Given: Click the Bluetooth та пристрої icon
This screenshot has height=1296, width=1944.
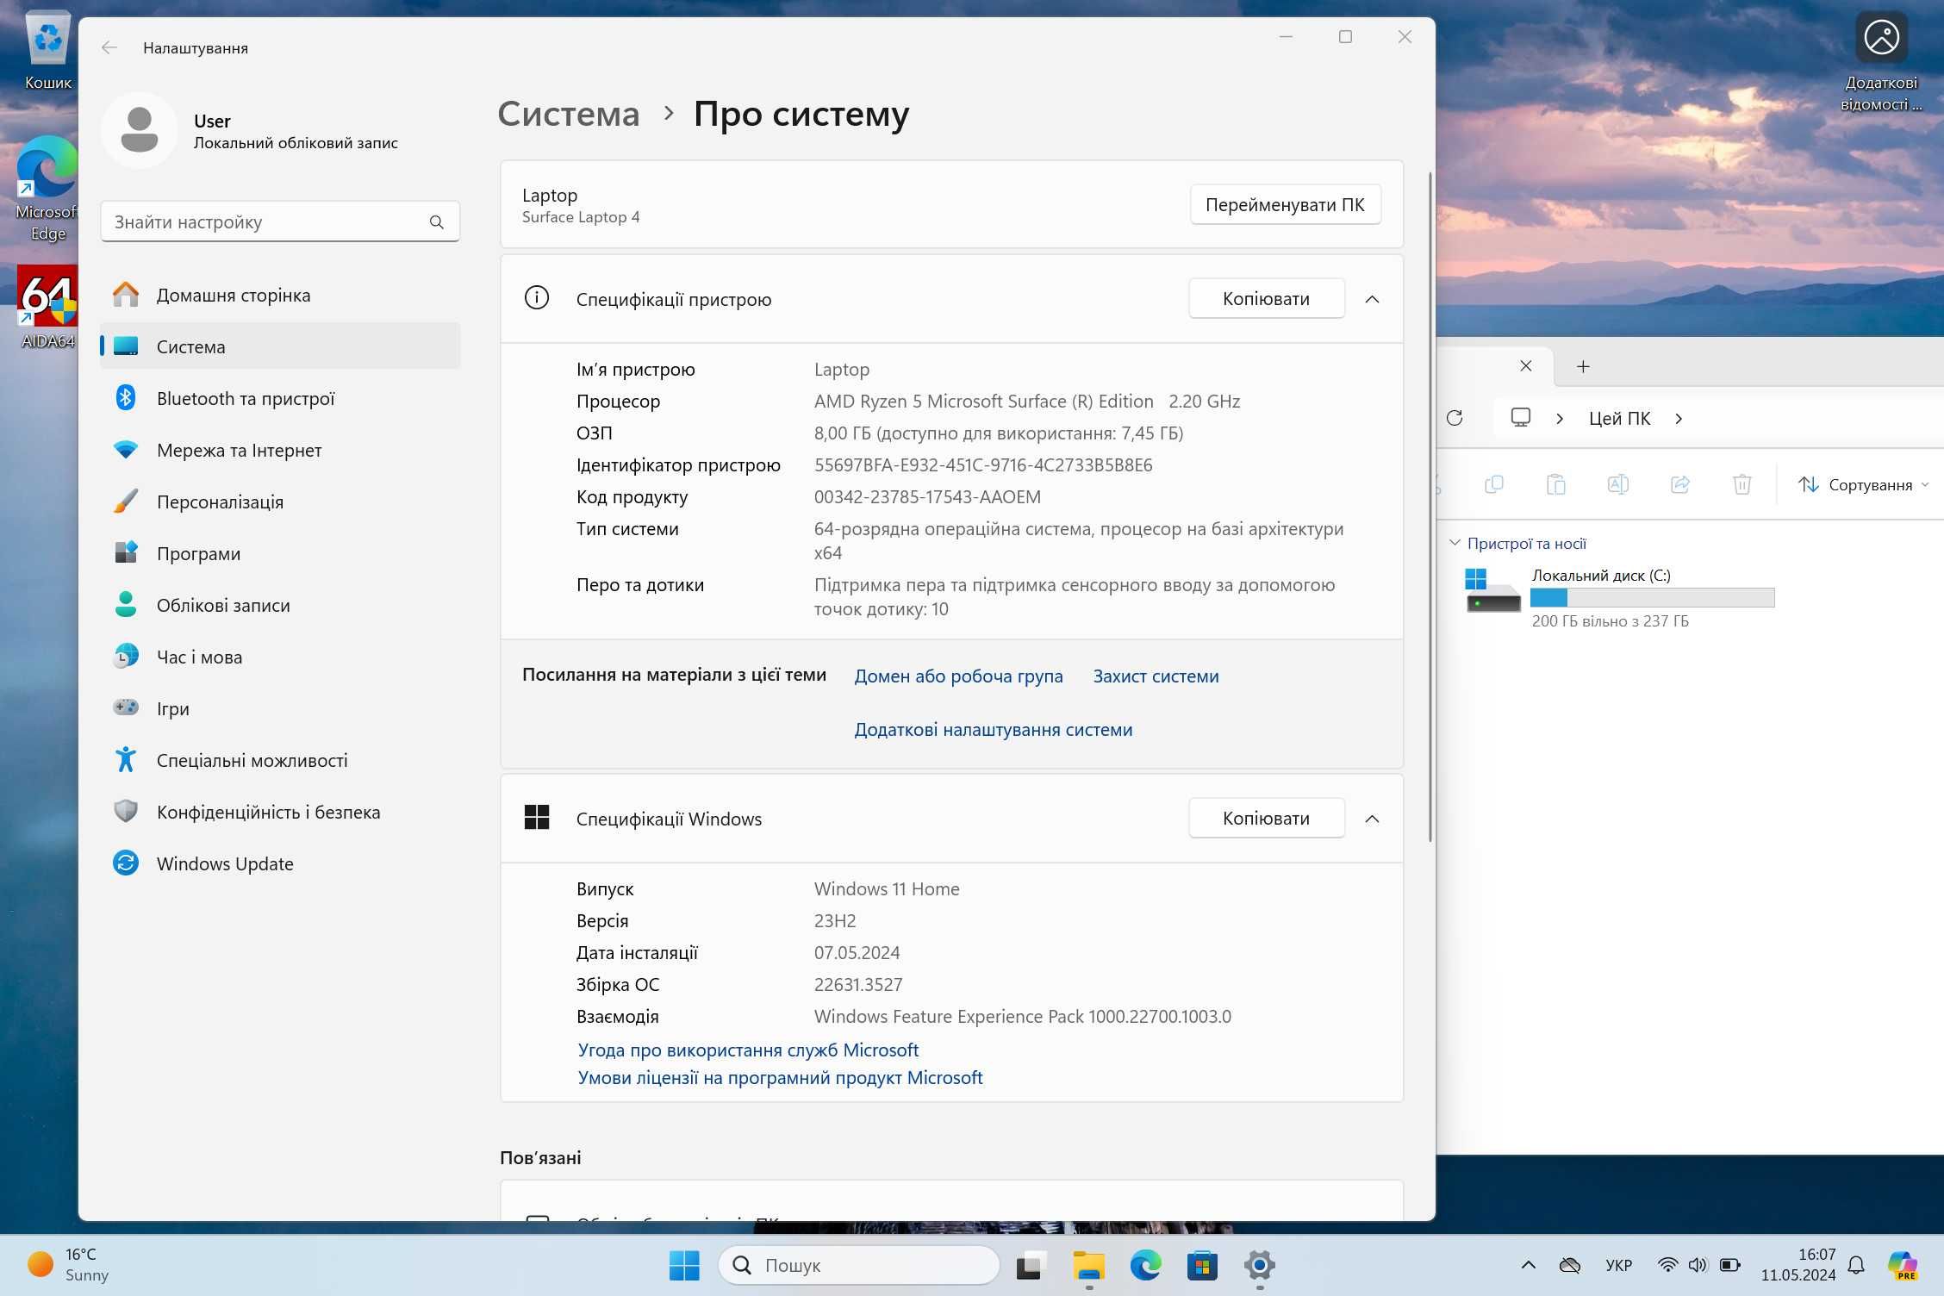Looking at the screenshot, I should tap(126, 398).
